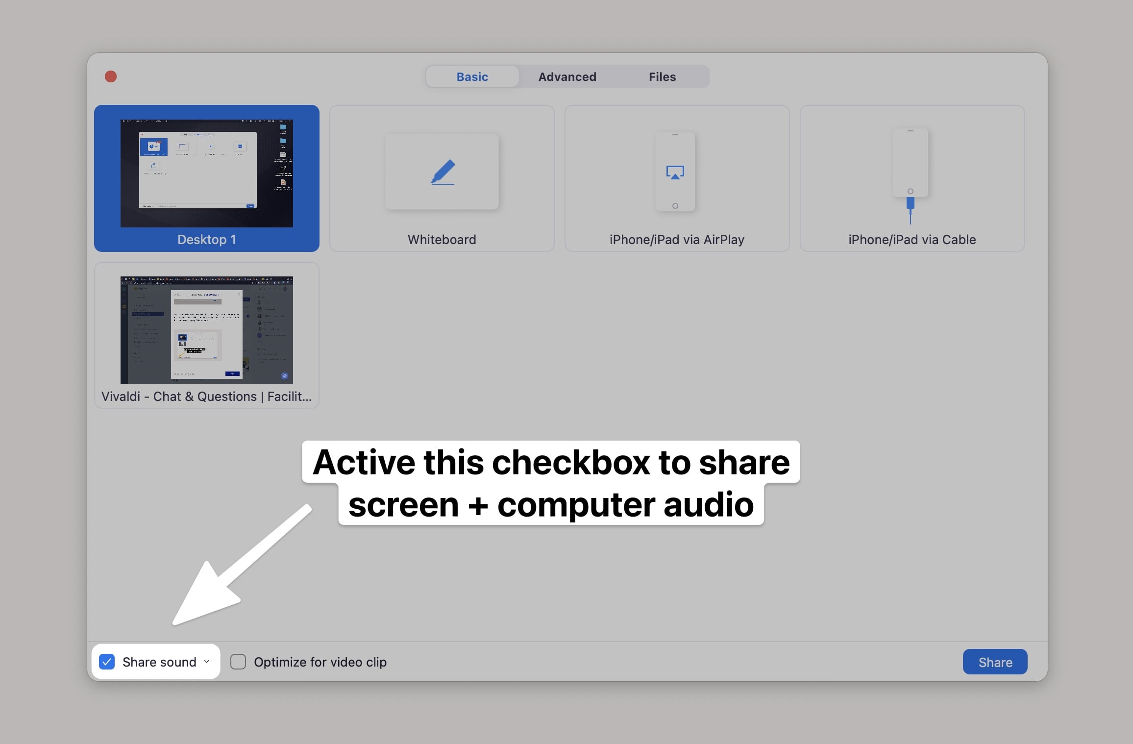The height and width of the screenshot is (744, 1133).
Task: Switch to Advanced tab
Action: click(x=567, y=76)
